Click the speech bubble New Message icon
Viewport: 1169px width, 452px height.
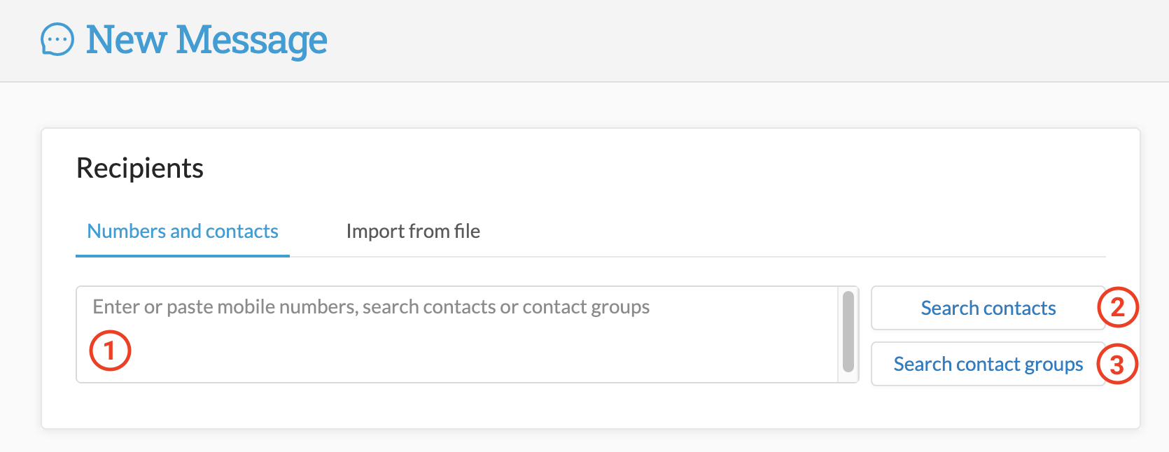click(57, 39)
